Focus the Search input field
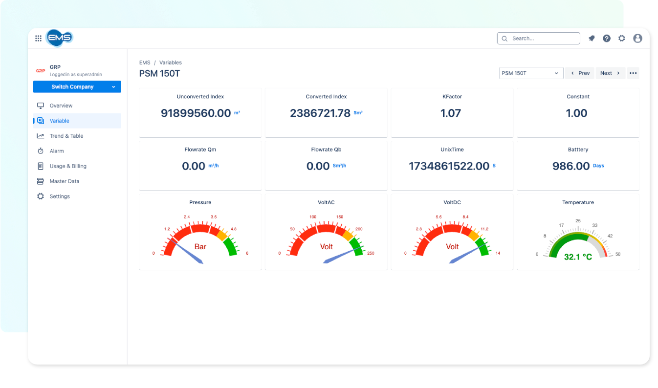This screenshot has width=658, height=388. click(543, 39)
